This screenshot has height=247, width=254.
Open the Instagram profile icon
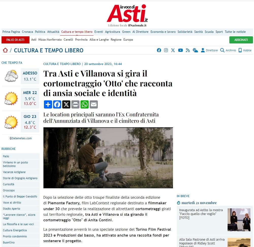pyautogui.click(x=166, y=50)
